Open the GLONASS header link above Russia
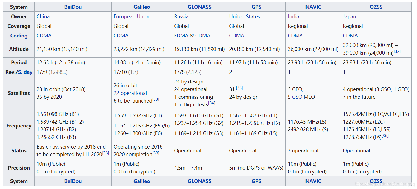 [x=199, y=7]
